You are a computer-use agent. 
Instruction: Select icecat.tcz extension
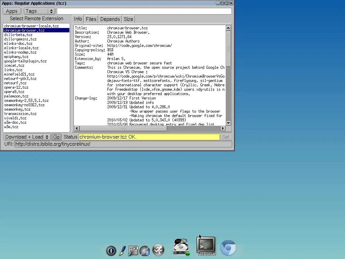[x=36, y=66]
